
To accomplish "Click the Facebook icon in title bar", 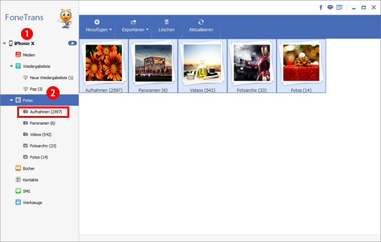I will pyautogui.click(x=321, y=8).
